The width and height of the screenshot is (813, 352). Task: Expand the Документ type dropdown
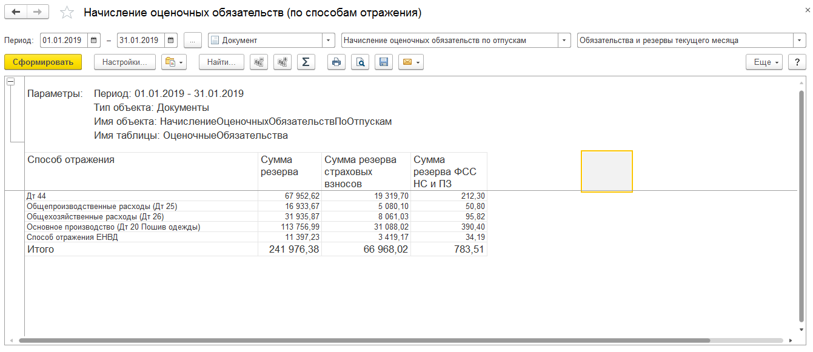[329, 41]
